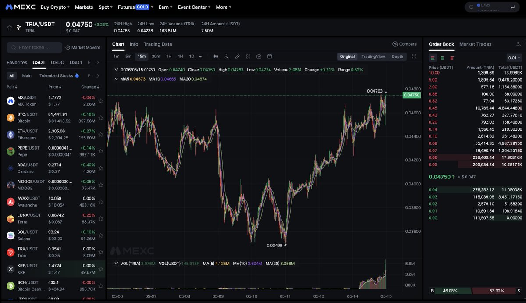Show only buy orders in order book

443,58
